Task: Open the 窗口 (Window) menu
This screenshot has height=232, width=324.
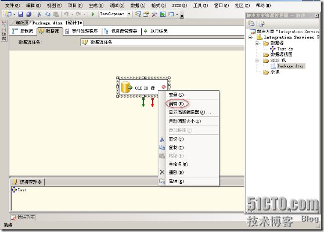Action: pyautogui.click(x=221, y=5)
